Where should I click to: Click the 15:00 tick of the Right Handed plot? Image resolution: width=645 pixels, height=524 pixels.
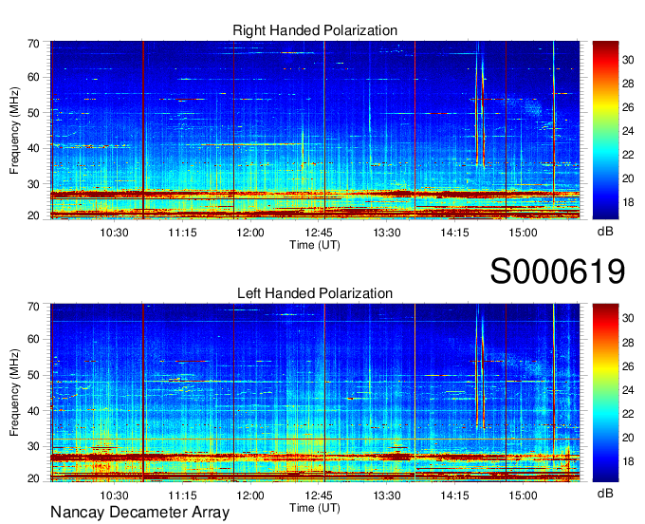click(x=523, y=233)
